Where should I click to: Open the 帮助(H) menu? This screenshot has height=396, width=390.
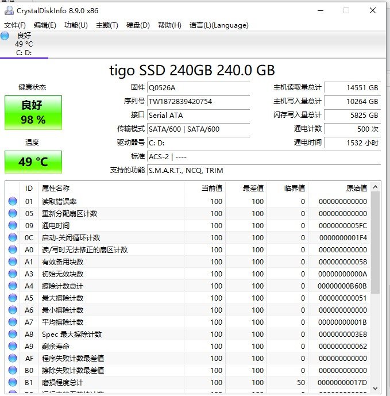coord(169,25)
